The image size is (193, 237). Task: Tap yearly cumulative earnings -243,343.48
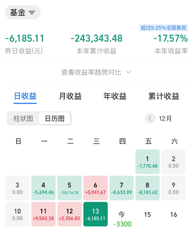click(x=96, y=38)
